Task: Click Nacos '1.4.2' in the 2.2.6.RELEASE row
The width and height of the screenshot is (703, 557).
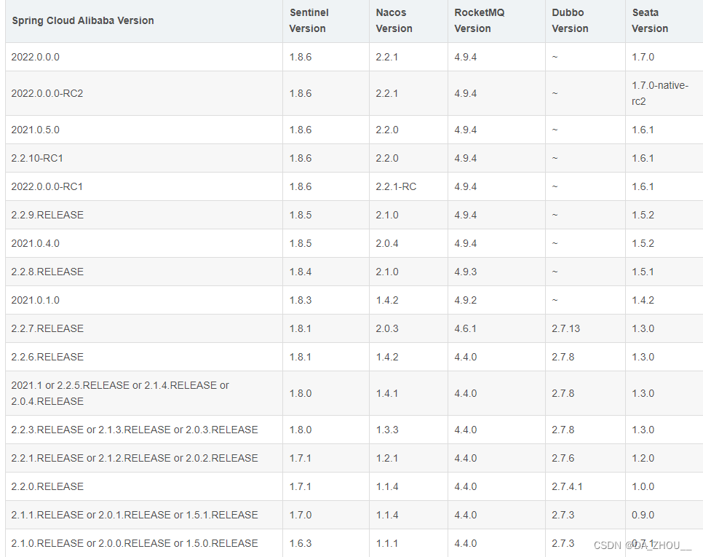Action: pyautogui.click(x=387, y=357)
